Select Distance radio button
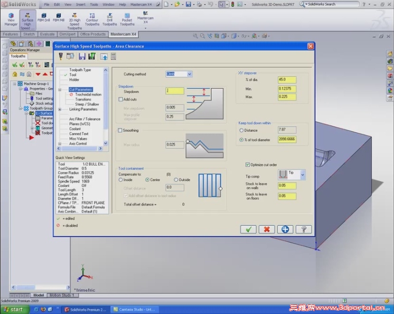The image size is (394, 314). pyautogui.click(x=242, y=130)
